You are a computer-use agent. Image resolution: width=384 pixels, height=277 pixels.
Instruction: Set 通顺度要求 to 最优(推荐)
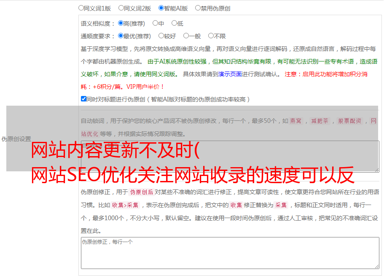(x=121, y=36)
